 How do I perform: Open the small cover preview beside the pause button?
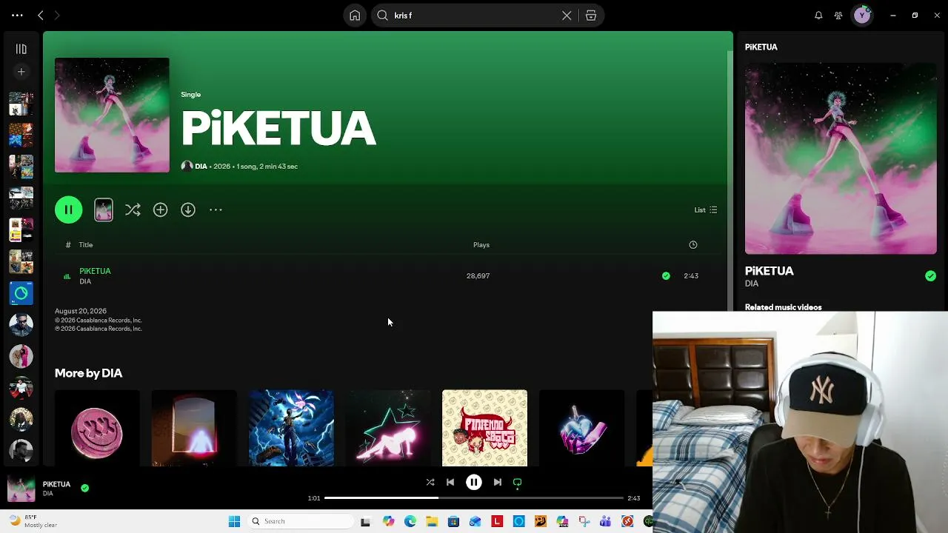point(104,210)
